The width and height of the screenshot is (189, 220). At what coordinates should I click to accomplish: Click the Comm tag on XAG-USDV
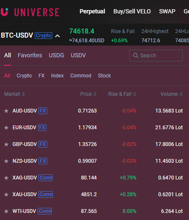[46, 178]
